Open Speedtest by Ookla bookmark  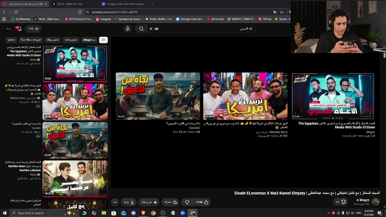(128, 19)
